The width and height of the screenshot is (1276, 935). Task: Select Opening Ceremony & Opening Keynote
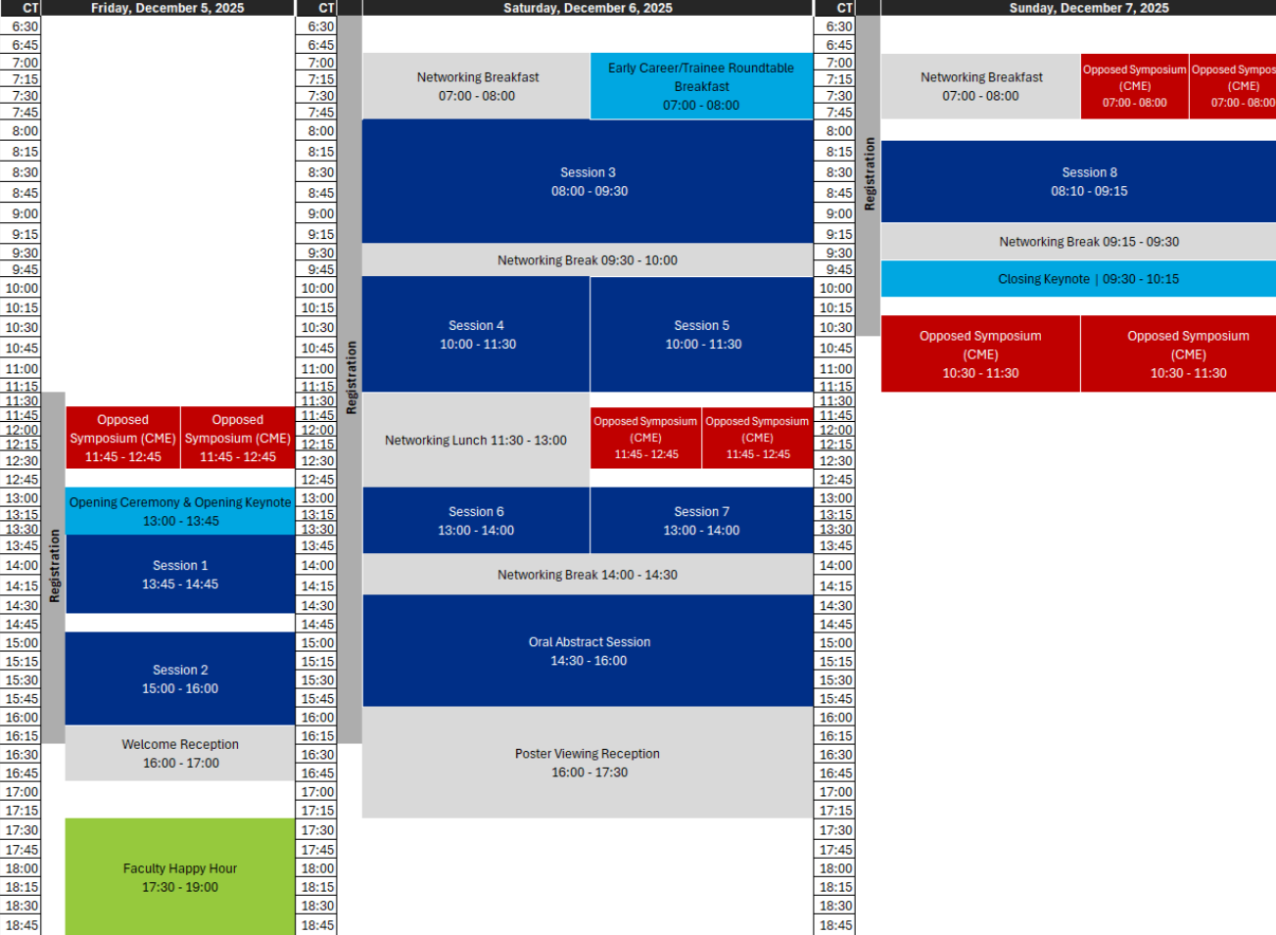tap(180, 511)
